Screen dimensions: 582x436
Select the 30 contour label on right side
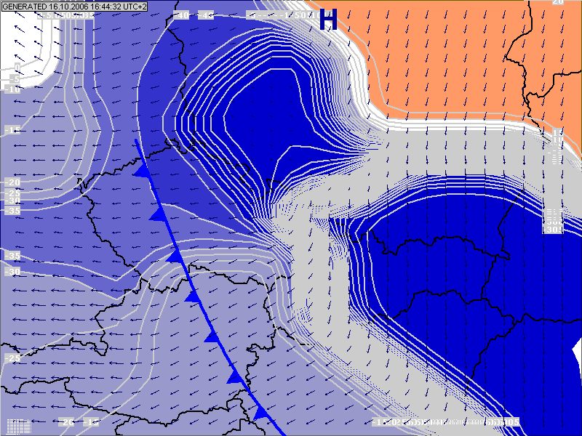(x=554, y=230)
